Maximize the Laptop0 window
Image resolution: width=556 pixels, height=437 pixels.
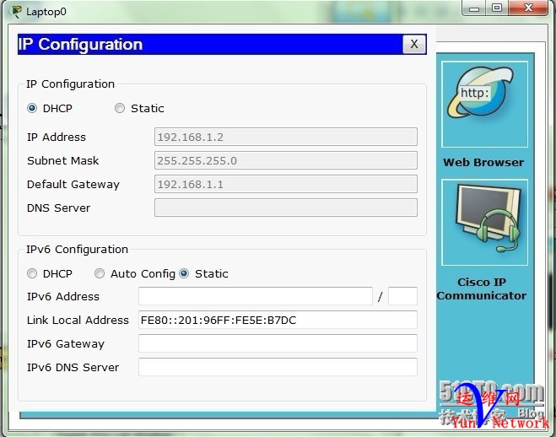[497, 8]
